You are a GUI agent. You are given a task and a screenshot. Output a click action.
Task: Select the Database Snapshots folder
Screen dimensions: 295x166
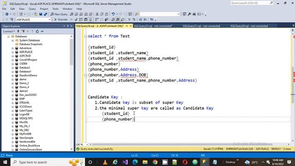31,44
